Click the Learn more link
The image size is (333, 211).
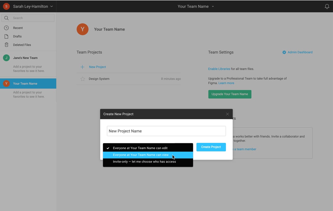click(226, 83)
